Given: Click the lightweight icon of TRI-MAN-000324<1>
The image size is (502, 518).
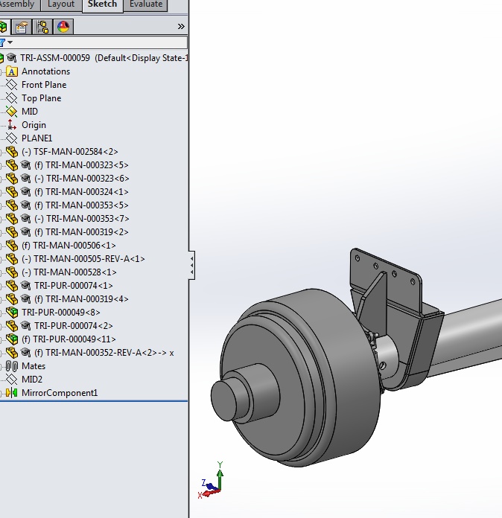Looking at the screenshot, I should click(x=25, y=191).
